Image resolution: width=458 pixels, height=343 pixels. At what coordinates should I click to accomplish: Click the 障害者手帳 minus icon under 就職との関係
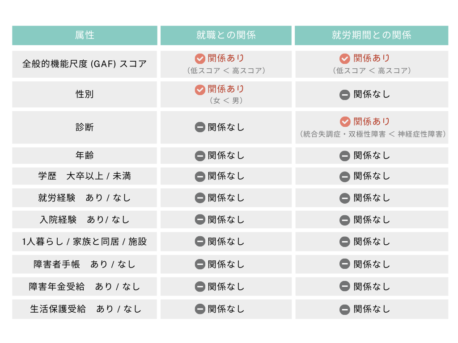tap(200, 264)
